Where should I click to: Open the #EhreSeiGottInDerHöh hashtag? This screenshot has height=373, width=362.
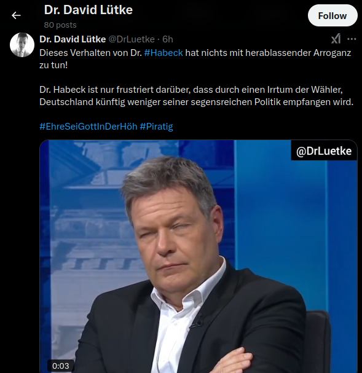[89, 127]
